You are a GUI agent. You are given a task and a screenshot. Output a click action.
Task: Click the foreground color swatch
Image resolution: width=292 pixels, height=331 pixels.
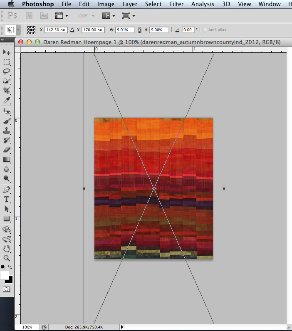click(5, 275)
